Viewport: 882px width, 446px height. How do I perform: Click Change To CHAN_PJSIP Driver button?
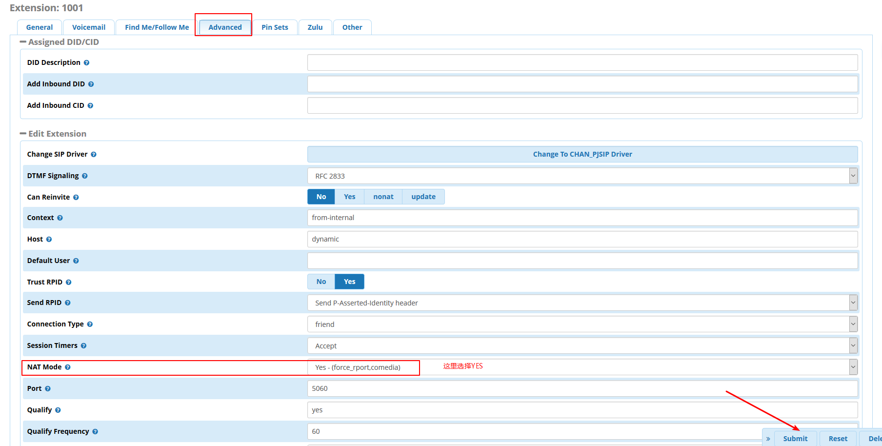pyautogui.click(x=582, y=154)
